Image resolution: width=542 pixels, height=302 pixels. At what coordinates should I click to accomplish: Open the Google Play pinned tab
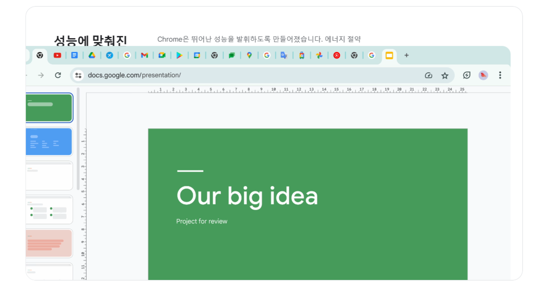click(179, 55)
